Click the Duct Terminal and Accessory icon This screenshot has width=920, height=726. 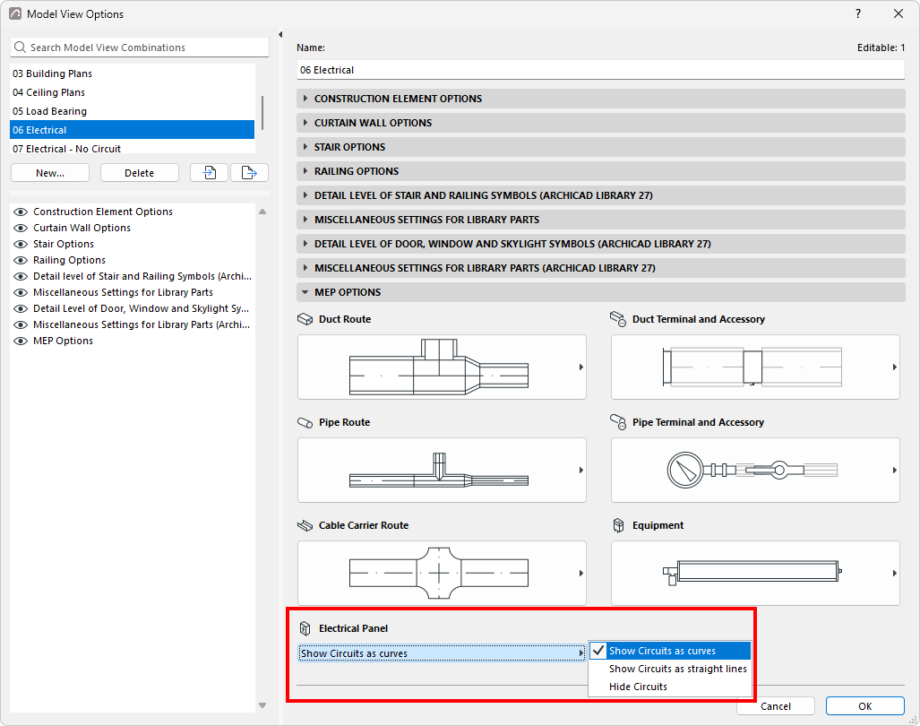pyautogui.click(x=618, y=319)
